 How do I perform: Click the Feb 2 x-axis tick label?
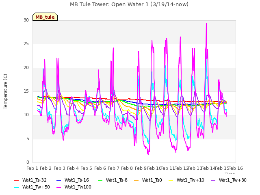(x=46, y=168)
